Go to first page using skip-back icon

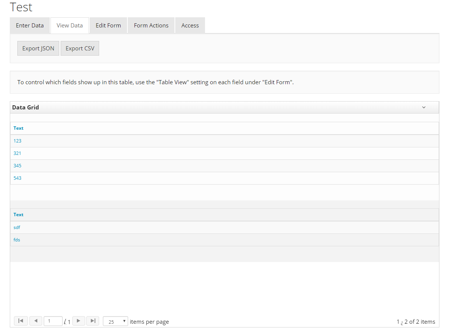(21, 321)
